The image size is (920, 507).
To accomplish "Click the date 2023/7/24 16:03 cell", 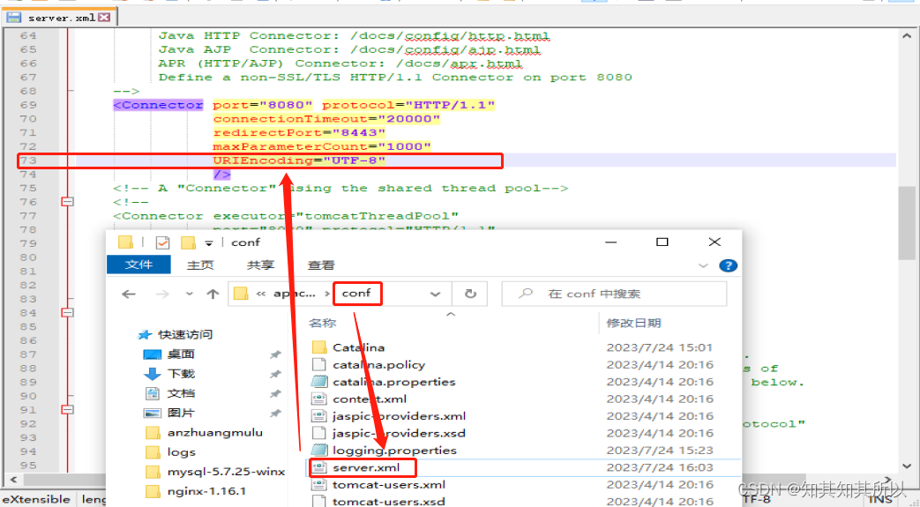I will point(660,467).
